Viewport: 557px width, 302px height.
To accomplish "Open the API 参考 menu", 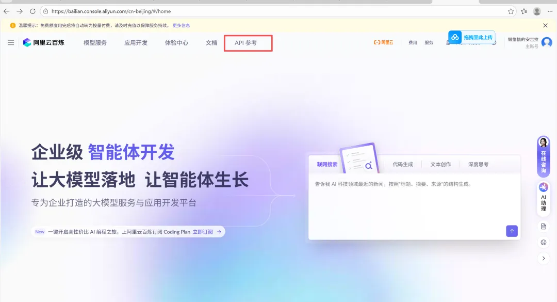I will (245, 43).
